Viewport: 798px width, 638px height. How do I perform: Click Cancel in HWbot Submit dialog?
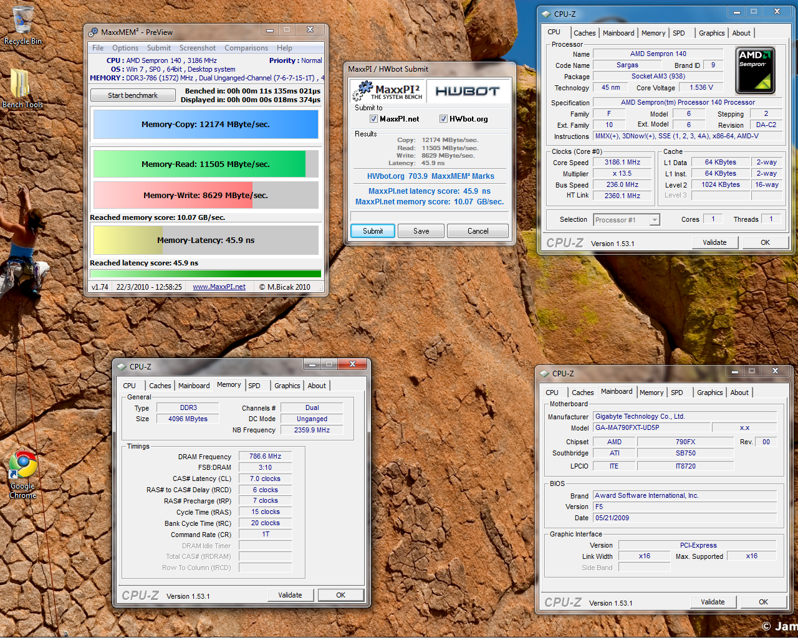(x=478, y=231)
